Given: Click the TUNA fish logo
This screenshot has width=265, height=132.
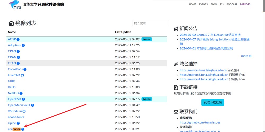Looking at the screenshot, I should [x=15, y=5].
